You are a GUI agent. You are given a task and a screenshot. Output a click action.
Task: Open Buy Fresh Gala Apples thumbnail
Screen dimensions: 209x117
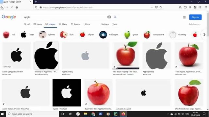[x=98, y=92]
